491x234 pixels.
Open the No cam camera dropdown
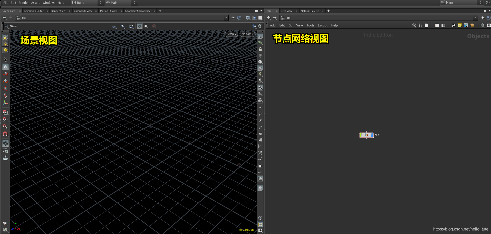(247, 34)
